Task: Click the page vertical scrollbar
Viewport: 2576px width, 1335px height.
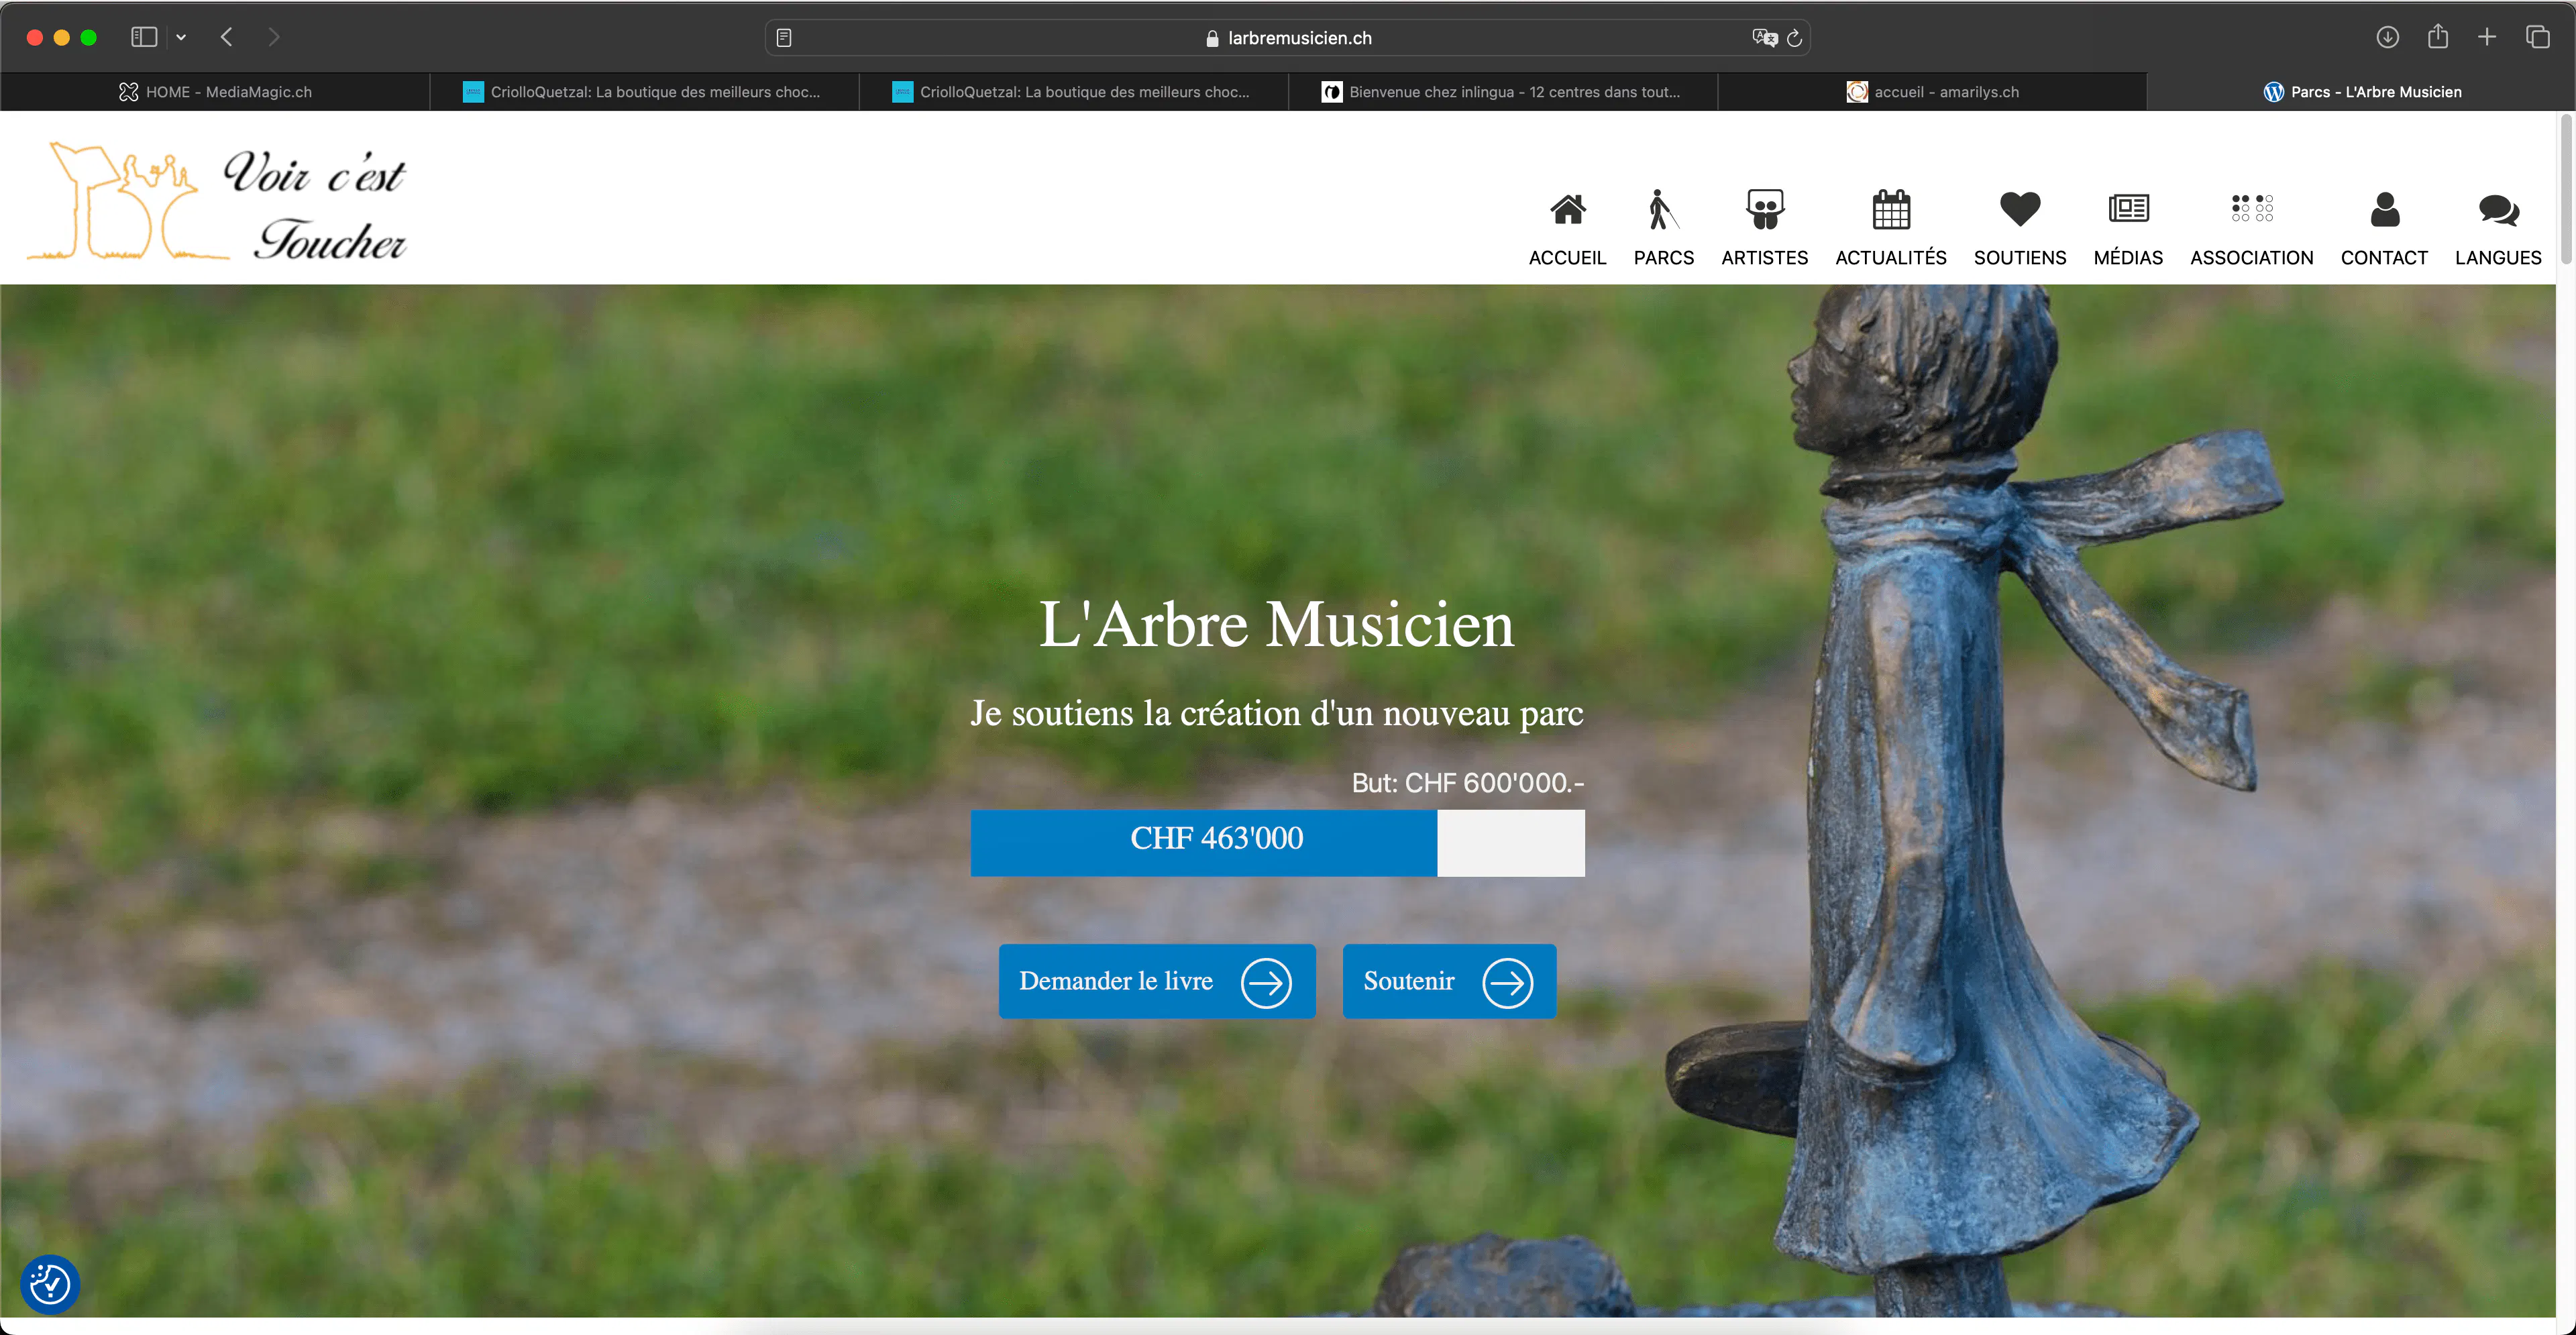Action: coord(2565,190)
